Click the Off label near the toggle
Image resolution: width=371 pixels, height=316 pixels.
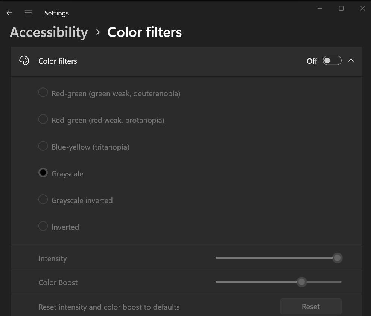(312, 61)
